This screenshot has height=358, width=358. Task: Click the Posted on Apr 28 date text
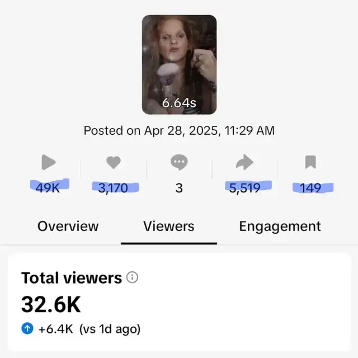pyautogui.click(x=179, y=130)
